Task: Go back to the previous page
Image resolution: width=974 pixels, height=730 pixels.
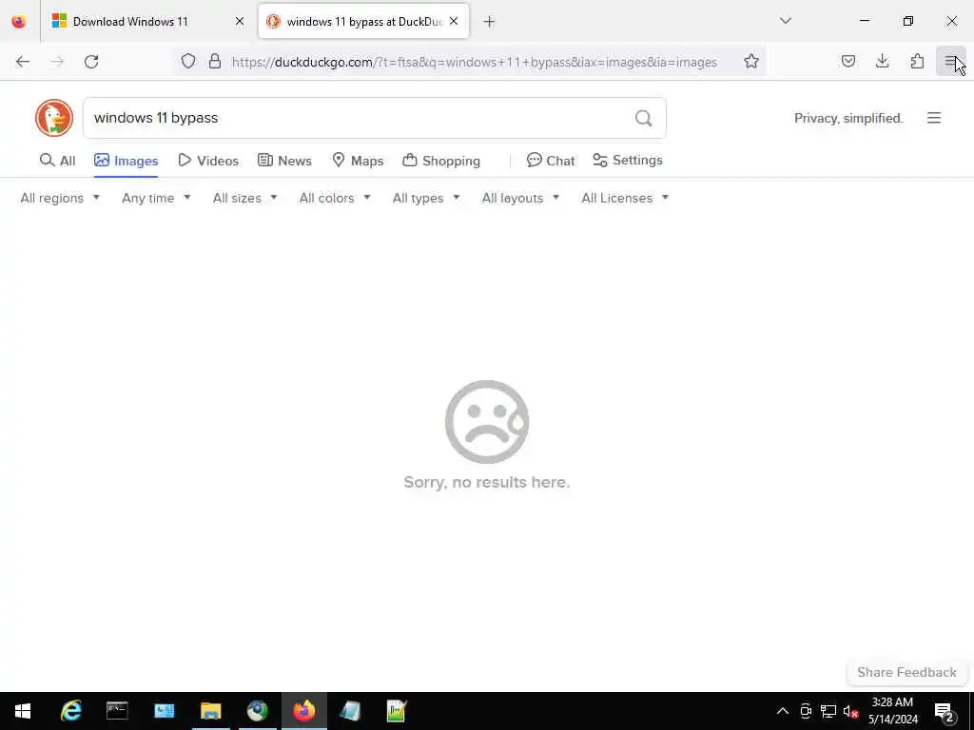Action: (x=23, y=62)
